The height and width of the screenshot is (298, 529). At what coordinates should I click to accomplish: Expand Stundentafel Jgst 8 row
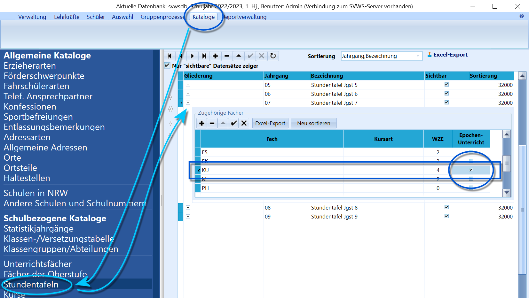tap(188, 208)
